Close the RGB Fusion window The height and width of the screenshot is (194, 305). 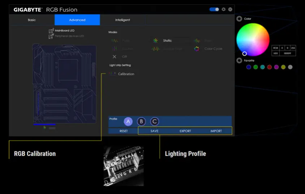click(x=230, y=9)
